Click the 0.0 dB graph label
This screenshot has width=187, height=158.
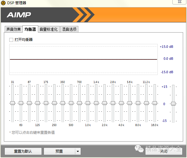click(x=168, y=59)
